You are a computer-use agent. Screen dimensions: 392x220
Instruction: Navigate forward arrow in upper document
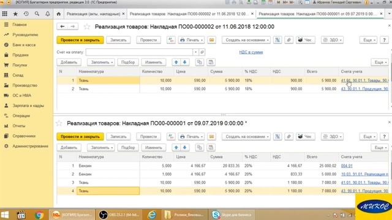(73, 26)
